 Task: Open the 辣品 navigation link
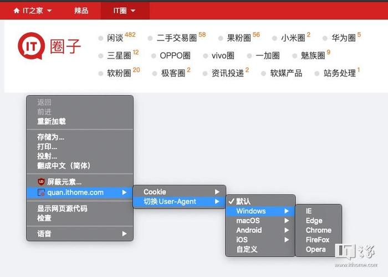[x=81, y=11]
